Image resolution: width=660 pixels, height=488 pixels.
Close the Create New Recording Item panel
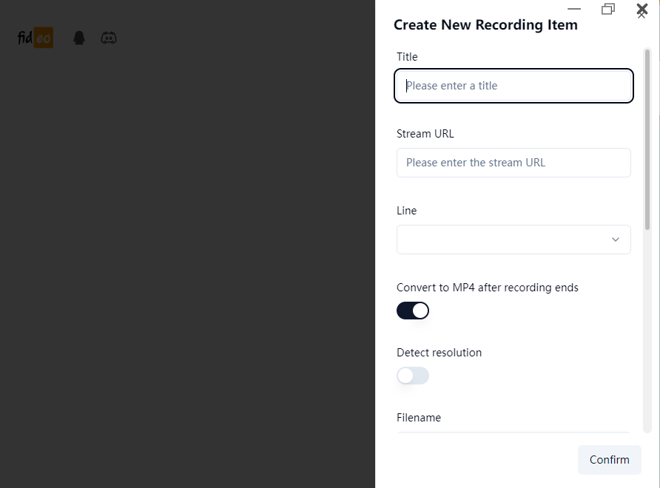click(x=642, y=13)
